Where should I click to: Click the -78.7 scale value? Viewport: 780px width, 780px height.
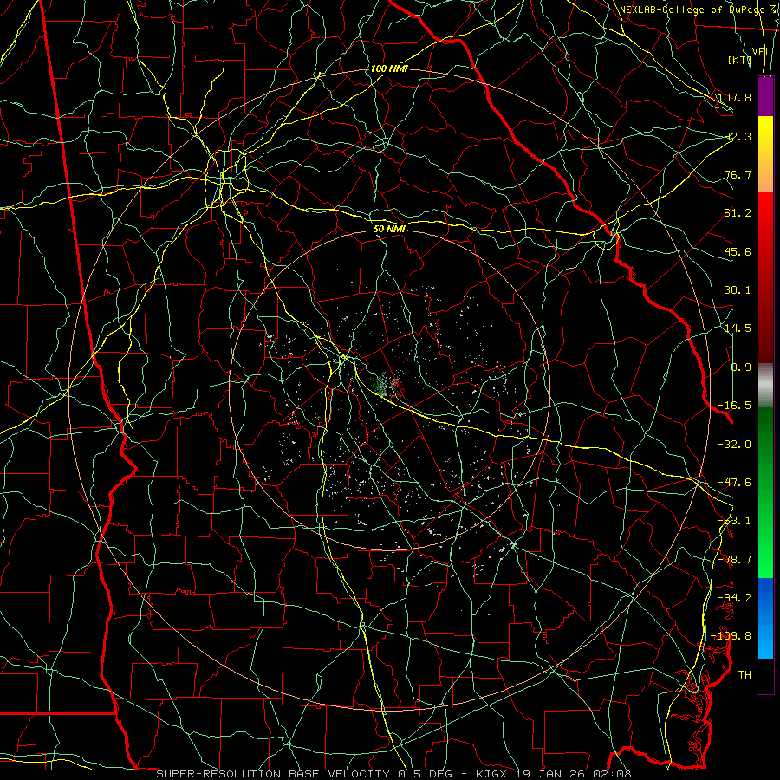coord(734,560)
